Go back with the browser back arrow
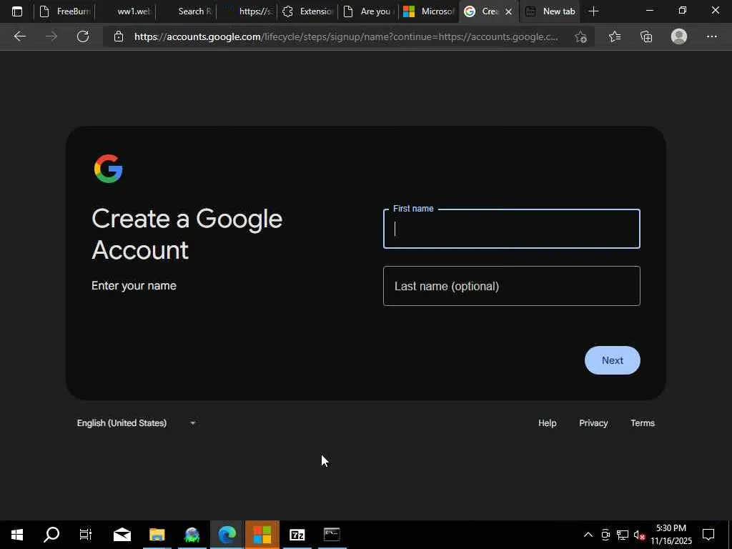Viewport: 732px width, 549px height. tap(19, 36)
